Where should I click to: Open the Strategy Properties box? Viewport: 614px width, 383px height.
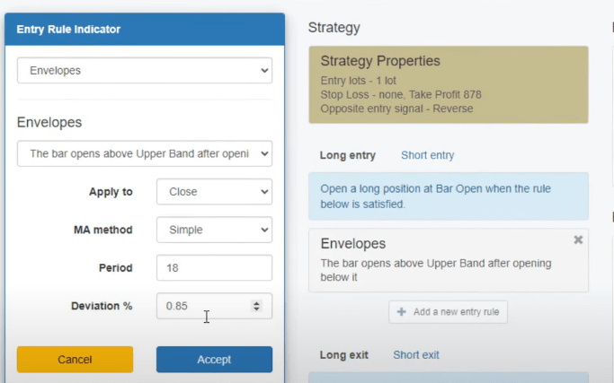click(448, 84)
